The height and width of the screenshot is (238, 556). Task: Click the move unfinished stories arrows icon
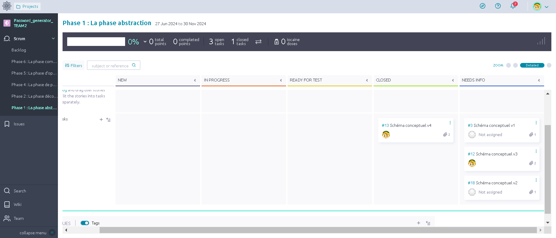point(258,42)
